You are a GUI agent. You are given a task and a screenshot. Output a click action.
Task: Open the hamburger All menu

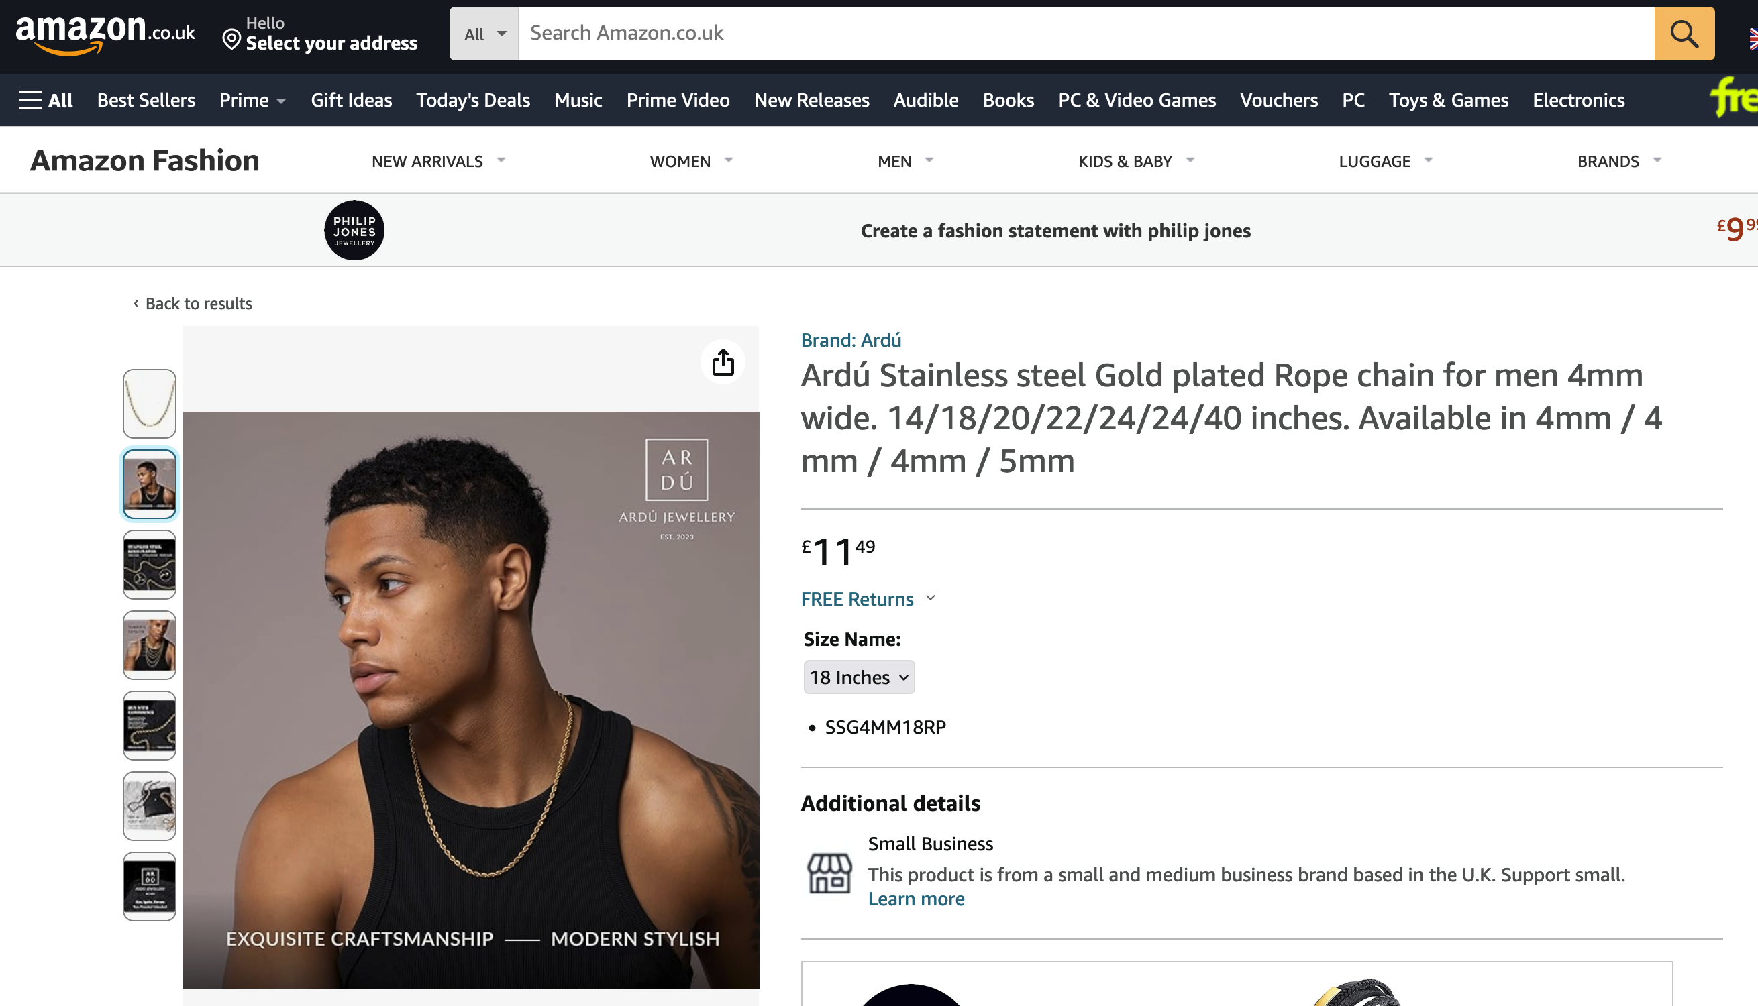46,100
